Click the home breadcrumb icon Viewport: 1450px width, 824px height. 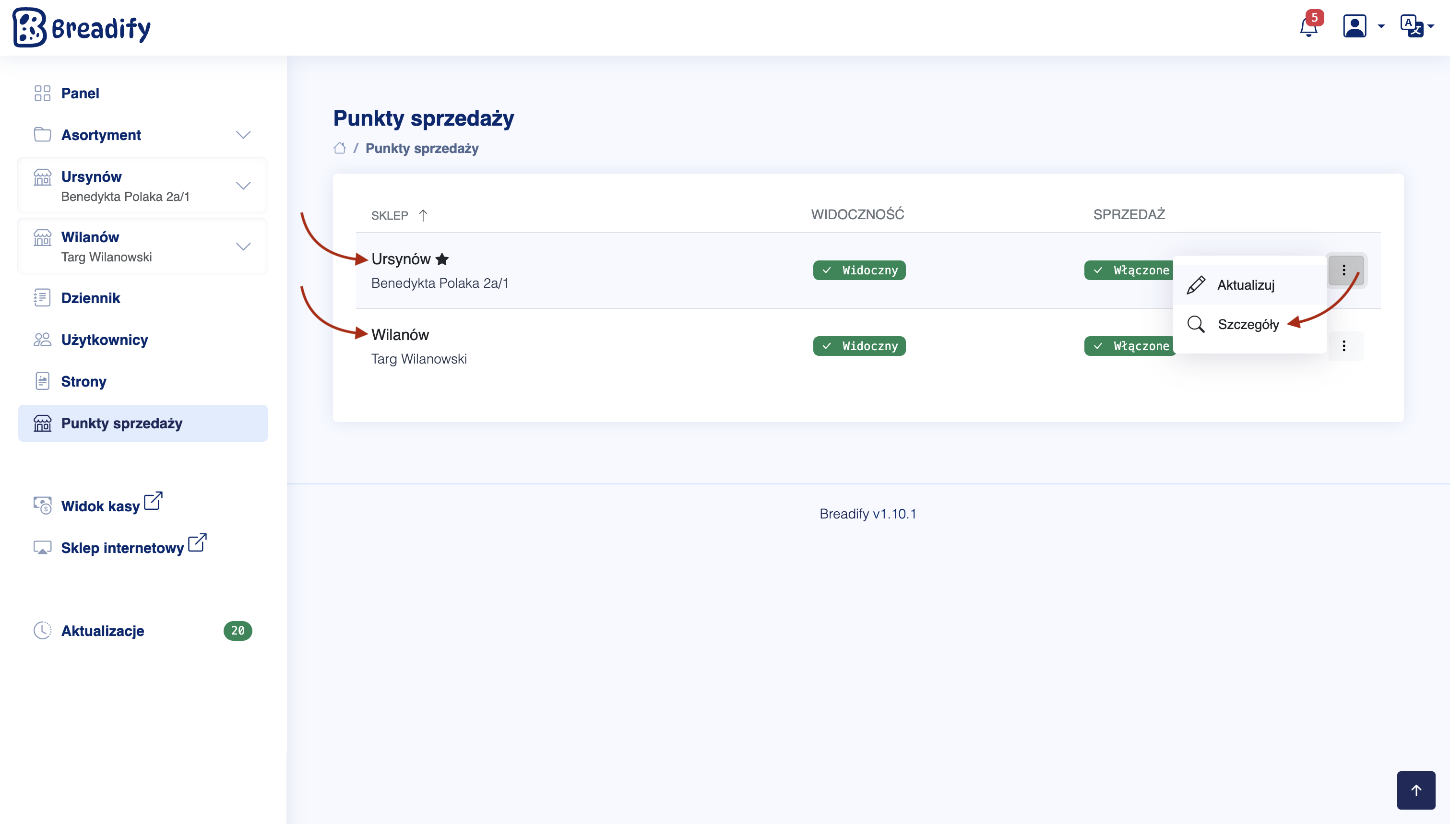pyautogui.click(x=340, y=148)
